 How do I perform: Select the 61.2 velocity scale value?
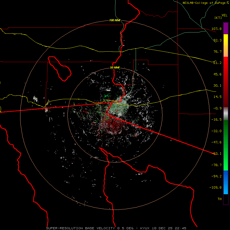point(217,63)
